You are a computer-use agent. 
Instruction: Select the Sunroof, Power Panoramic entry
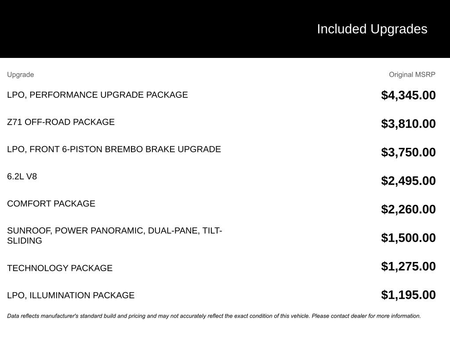point(115,236)
